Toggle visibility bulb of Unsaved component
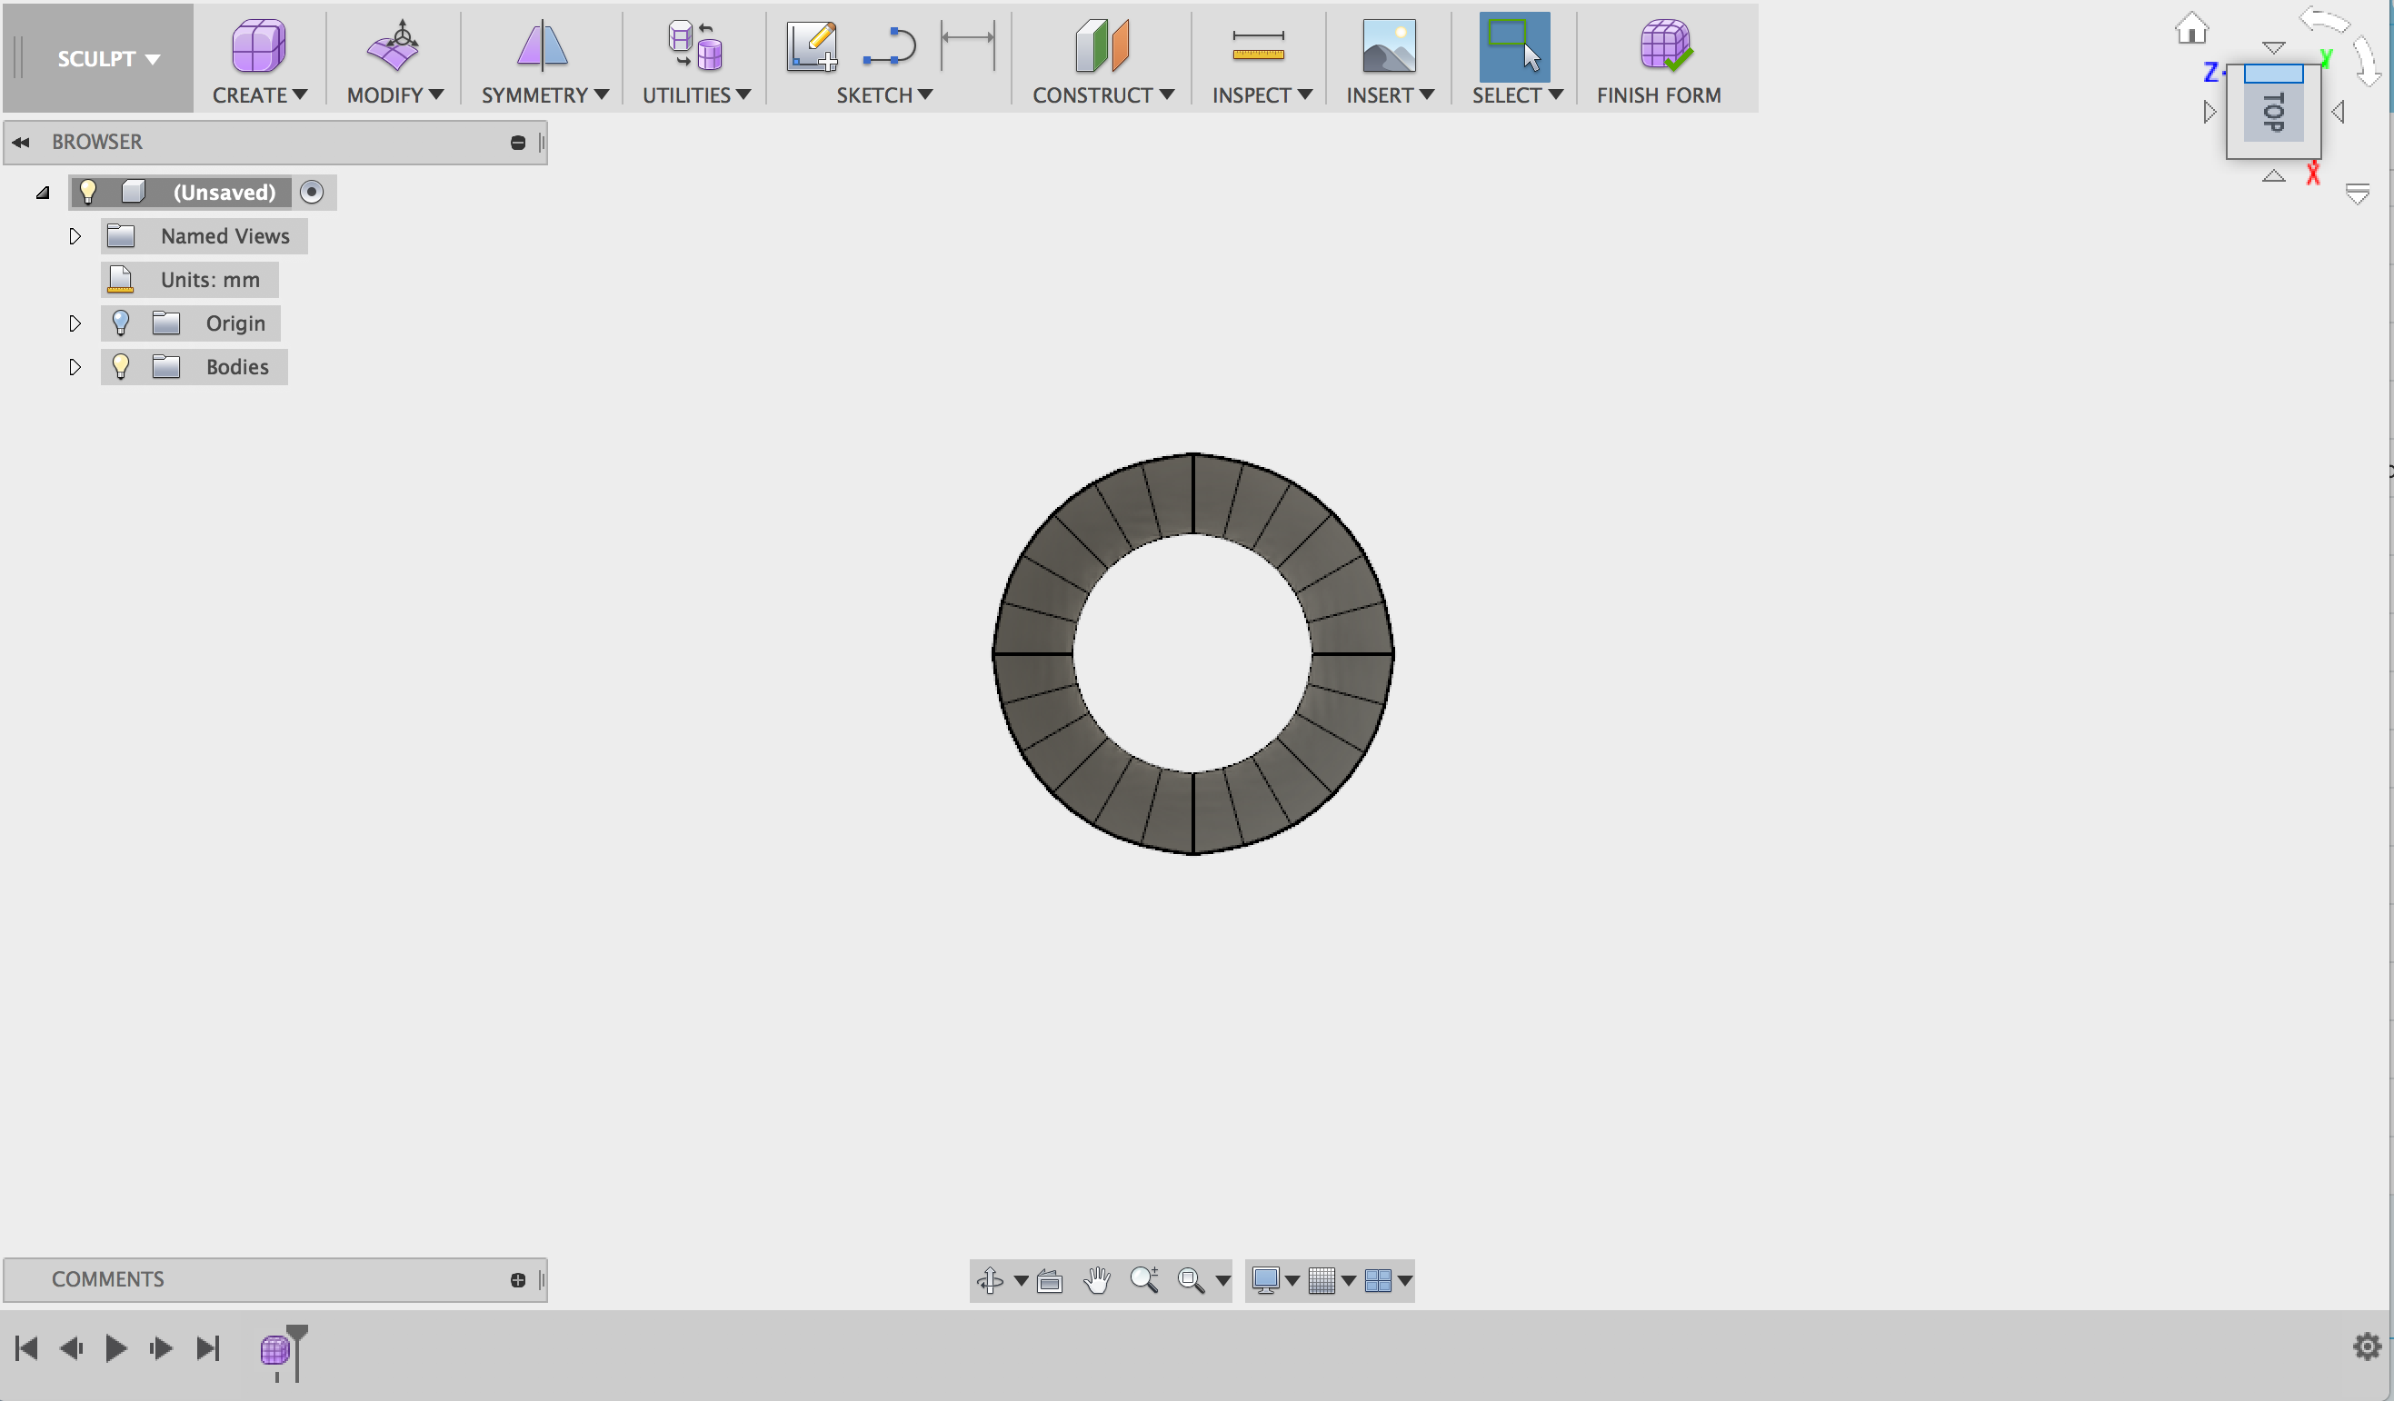2394x1401 pixels. click(87, 192)
